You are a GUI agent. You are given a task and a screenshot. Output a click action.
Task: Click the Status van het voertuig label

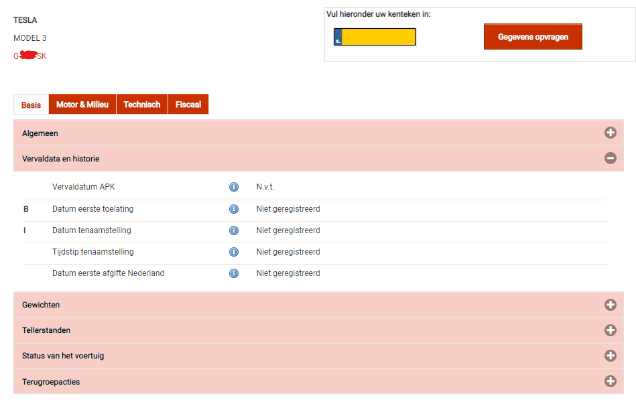[63, 356]
